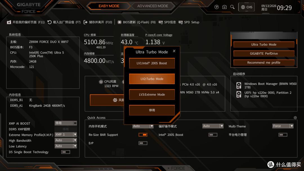Viewport: 304px width, 171px height.
Task: Select LV1:Intel 200S Boost option
Action: pos(152,63)
